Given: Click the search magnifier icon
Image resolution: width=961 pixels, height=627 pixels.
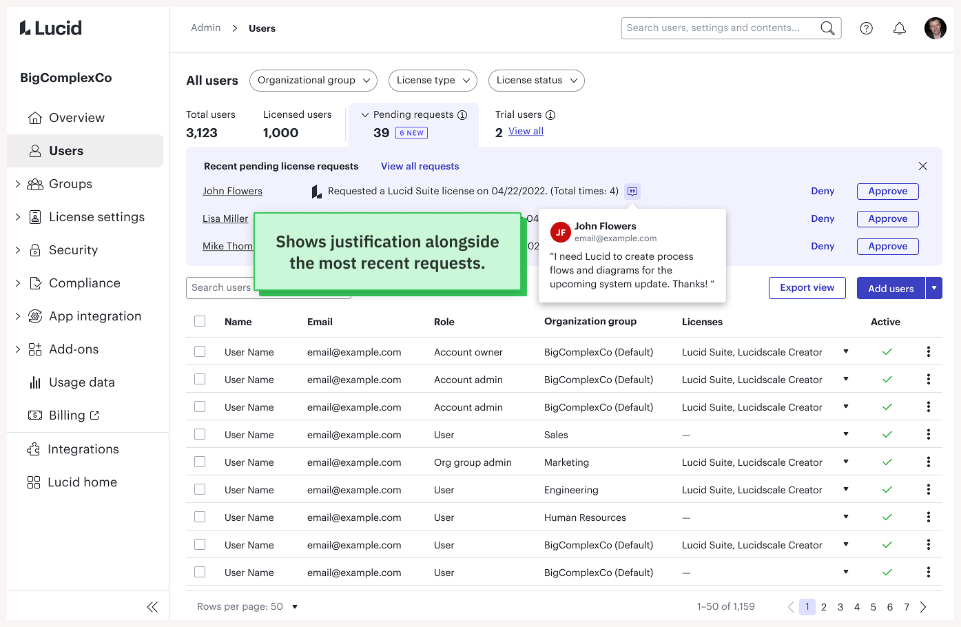Looking at the screenshot, I should [827, 28].
